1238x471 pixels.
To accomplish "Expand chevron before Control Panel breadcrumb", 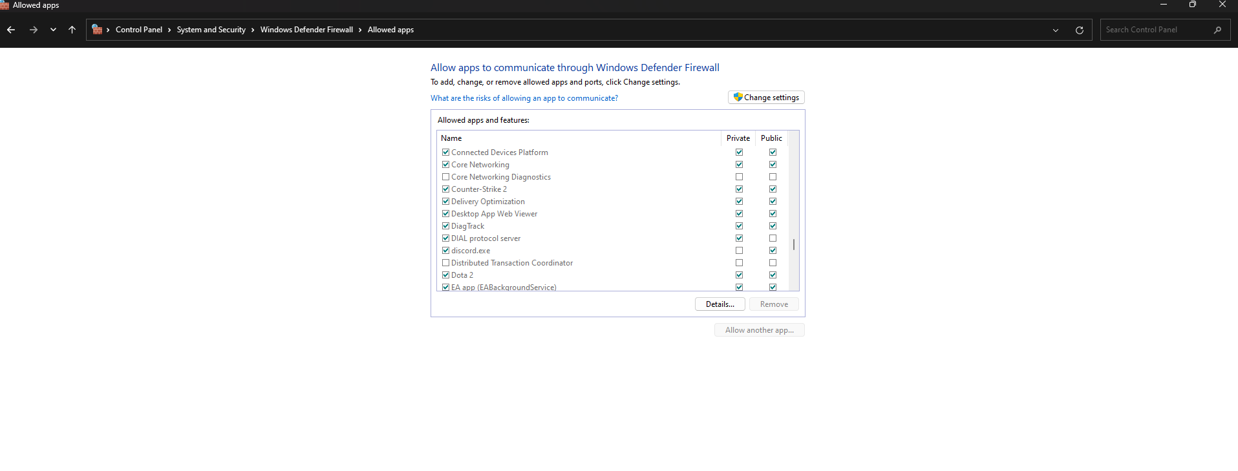I will click(108, 30).
